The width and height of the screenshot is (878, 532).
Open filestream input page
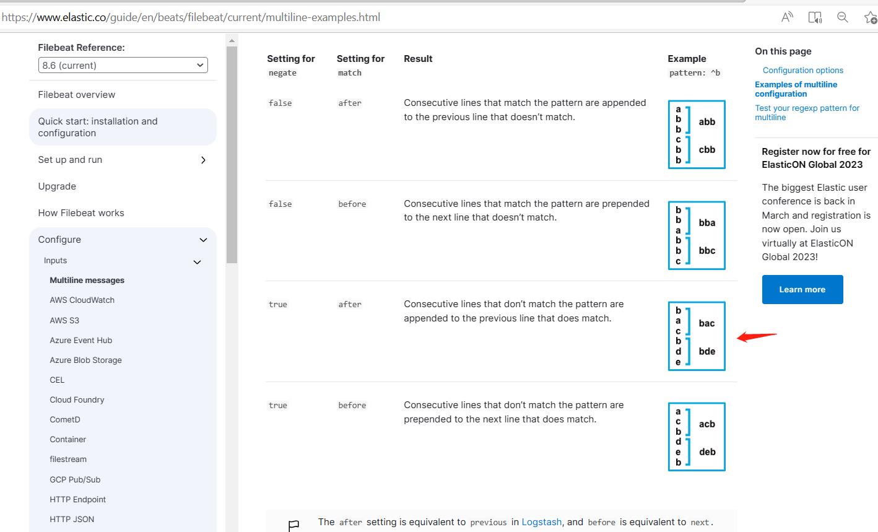point(68,459)
